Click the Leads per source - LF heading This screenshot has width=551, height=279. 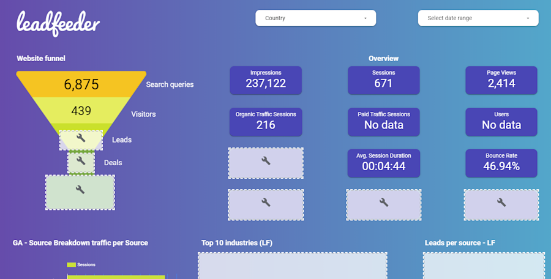coord(460,243)
